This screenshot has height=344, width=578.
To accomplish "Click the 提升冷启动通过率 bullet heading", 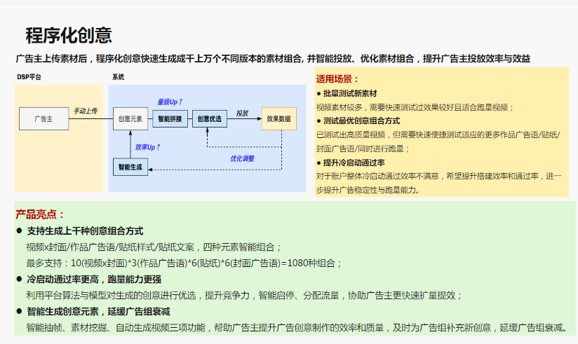I will (x=354, y=162).
